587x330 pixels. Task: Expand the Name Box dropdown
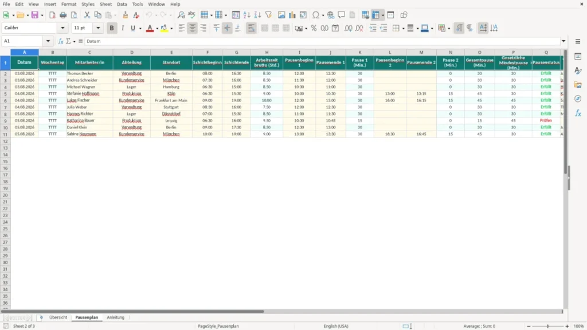click(48, 41)
